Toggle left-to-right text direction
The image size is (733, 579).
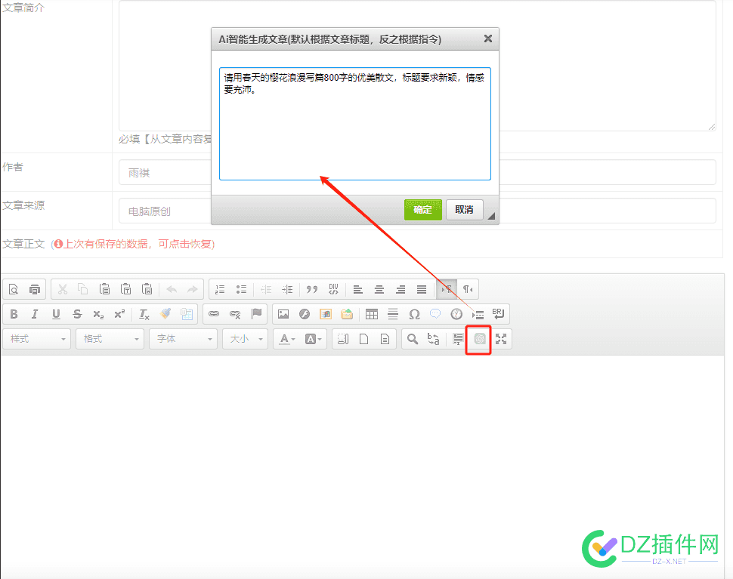pyautogui.click(x=447, y=290)
